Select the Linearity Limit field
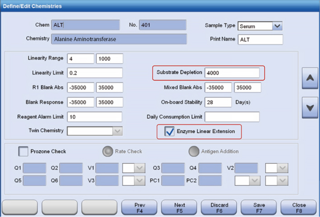320x217 pixels. 94,73
